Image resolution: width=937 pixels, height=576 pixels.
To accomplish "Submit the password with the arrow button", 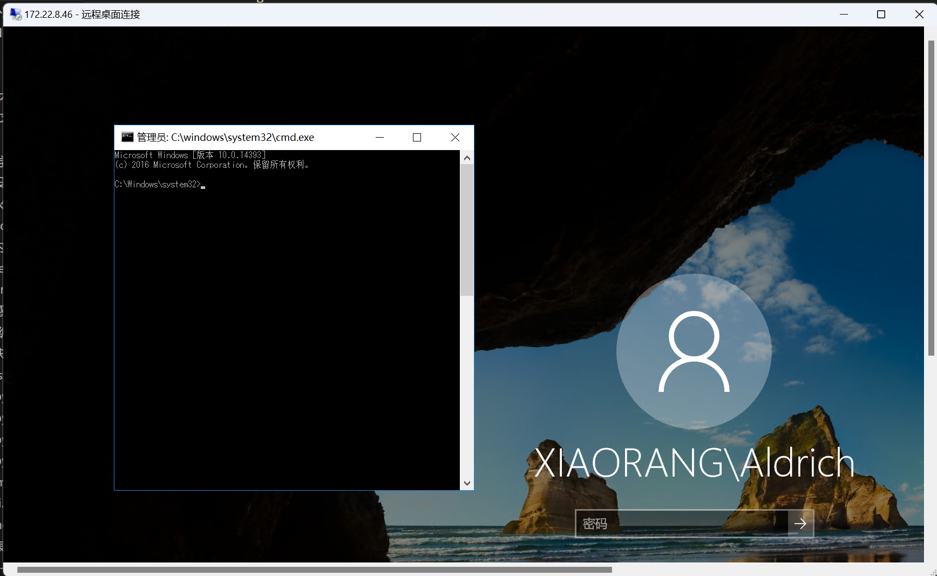I will (x=800, y=523).
